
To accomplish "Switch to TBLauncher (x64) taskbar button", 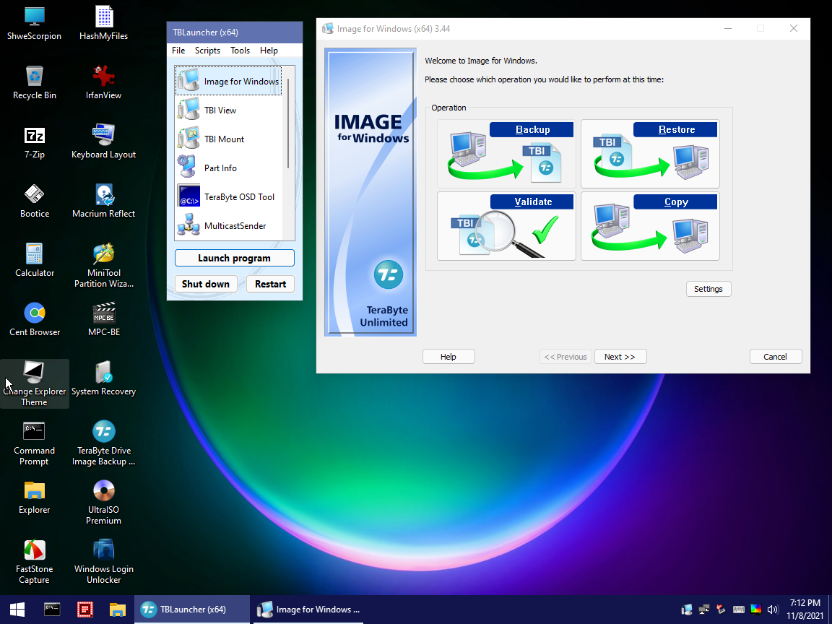I will 191,610.
